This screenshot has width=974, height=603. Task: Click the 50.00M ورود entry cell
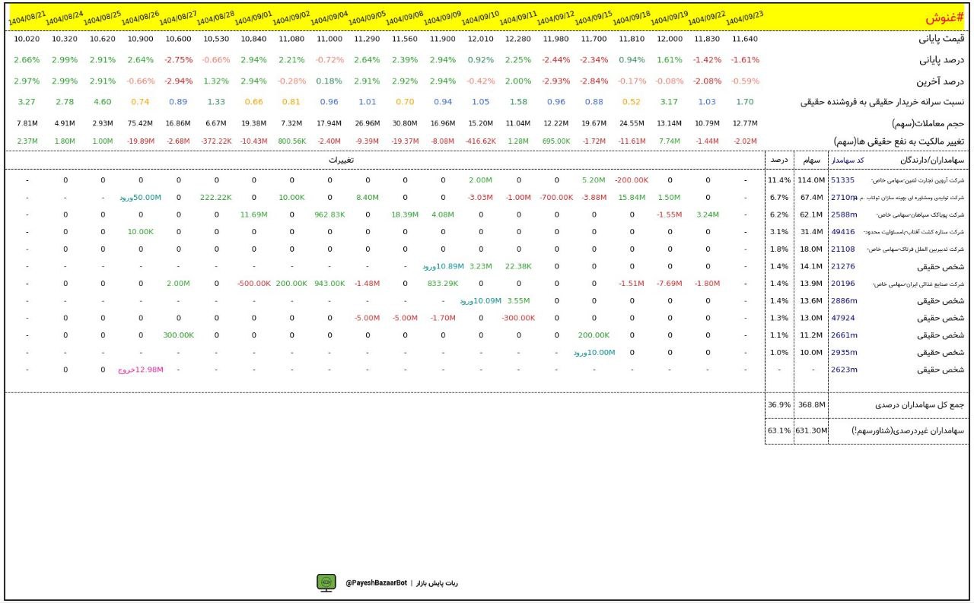[140, 198]
